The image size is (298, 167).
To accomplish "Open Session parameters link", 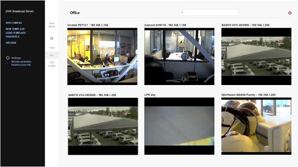I will coord(21,62).
